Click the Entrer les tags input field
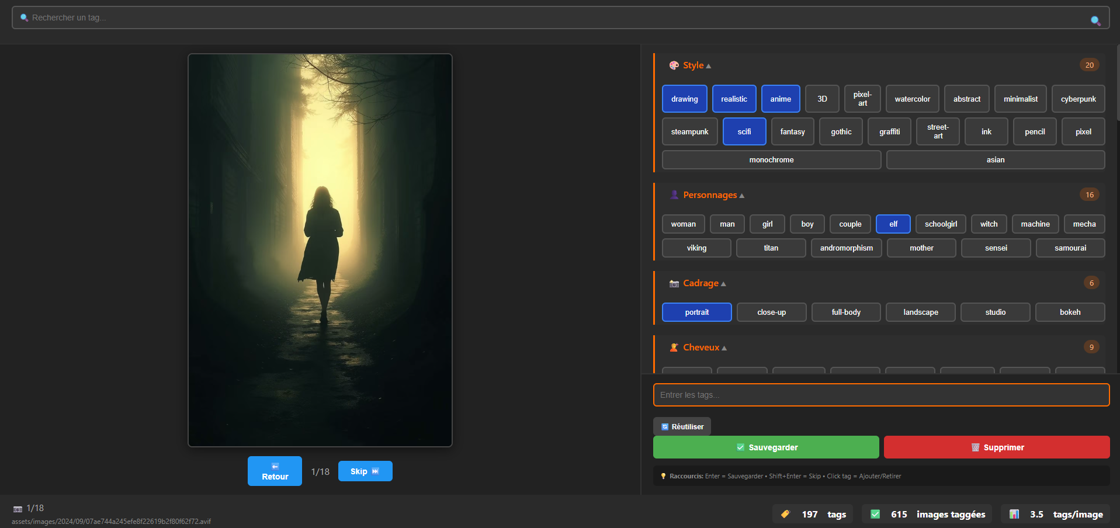 click(x=882, y=395)
